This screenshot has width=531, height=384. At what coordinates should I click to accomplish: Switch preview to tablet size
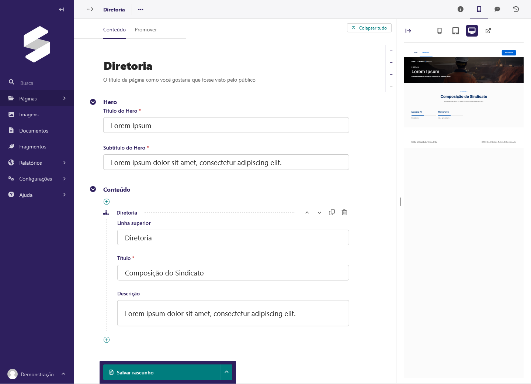455,31
